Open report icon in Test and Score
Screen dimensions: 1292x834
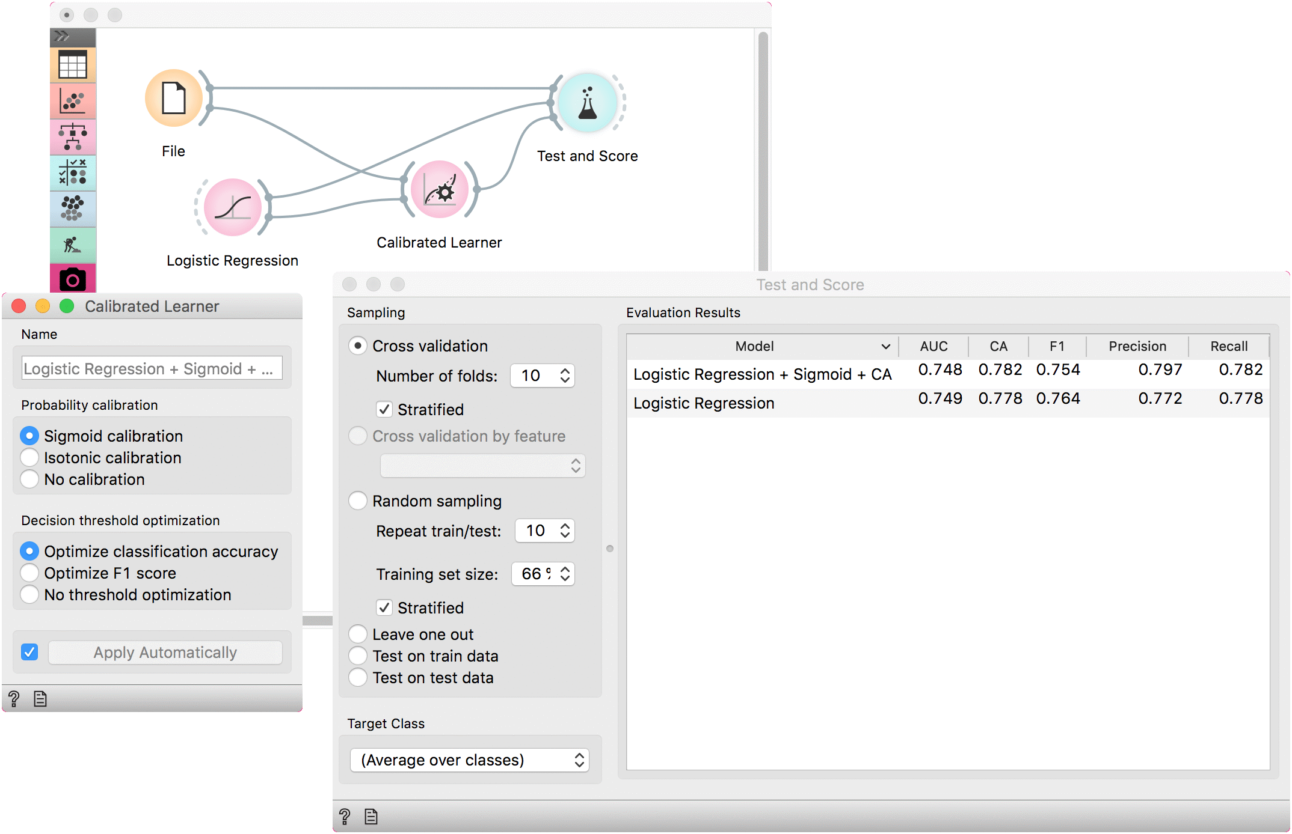tap(371, 816)
